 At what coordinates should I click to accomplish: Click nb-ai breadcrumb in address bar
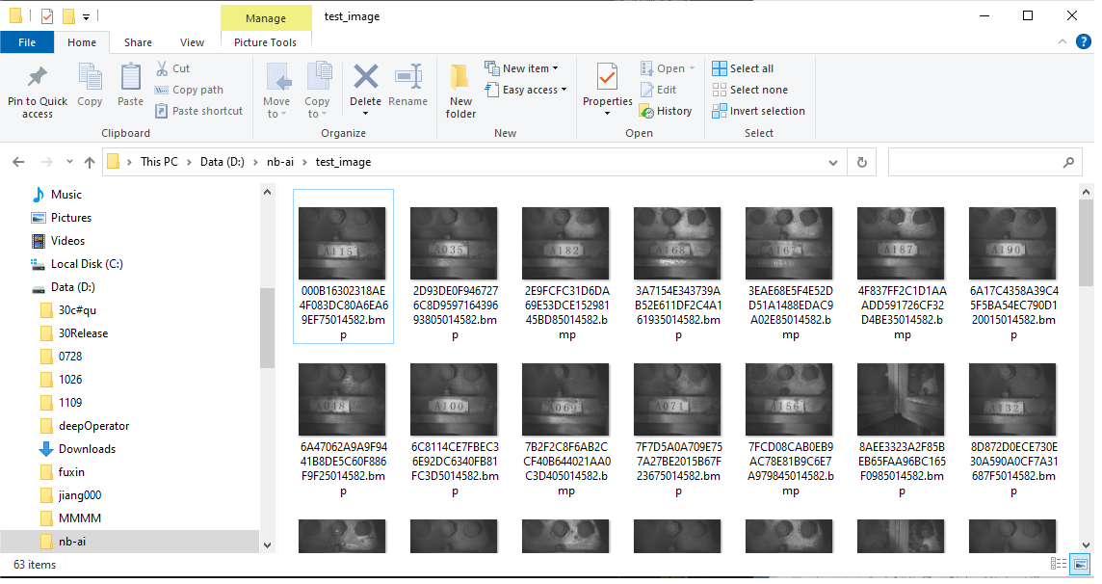point(280,162)
